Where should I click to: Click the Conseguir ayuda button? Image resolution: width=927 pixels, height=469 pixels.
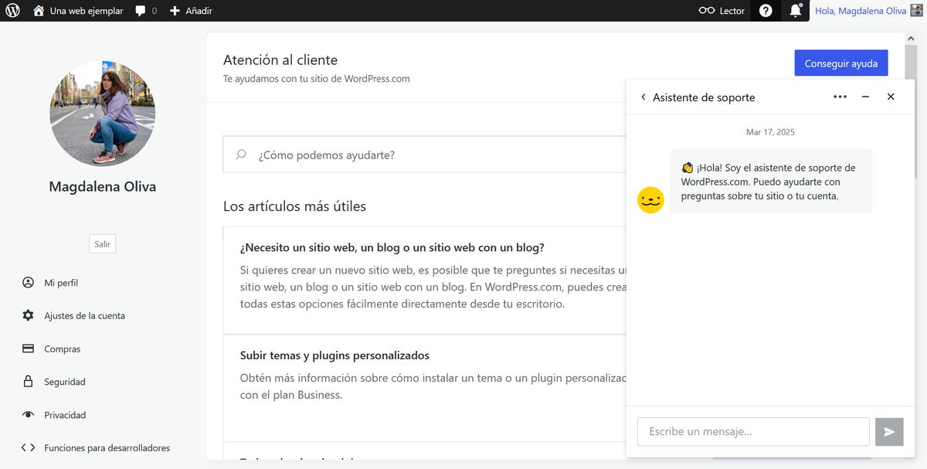pos(841,63)
